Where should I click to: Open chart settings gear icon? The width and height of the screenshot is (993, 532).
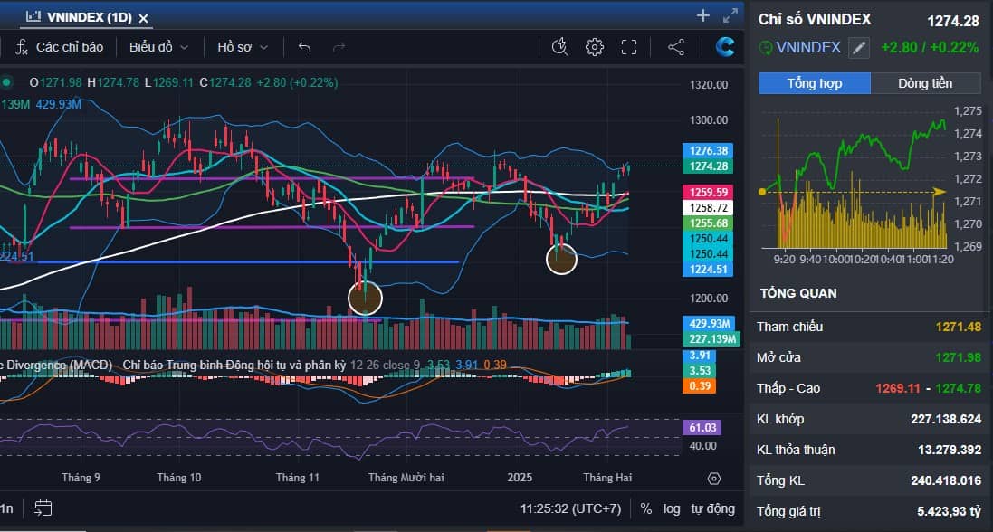(594, 47)
